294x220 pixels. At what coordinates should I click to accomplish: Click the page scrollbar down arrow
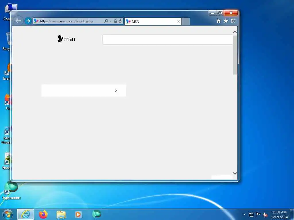click(x=235, y=173)
